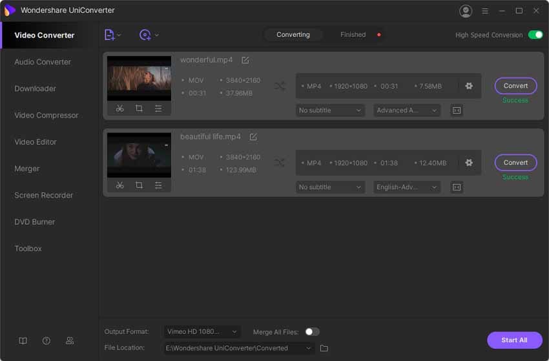Open output folder icon
Screen dimensions: 549x361
point(324,348)
